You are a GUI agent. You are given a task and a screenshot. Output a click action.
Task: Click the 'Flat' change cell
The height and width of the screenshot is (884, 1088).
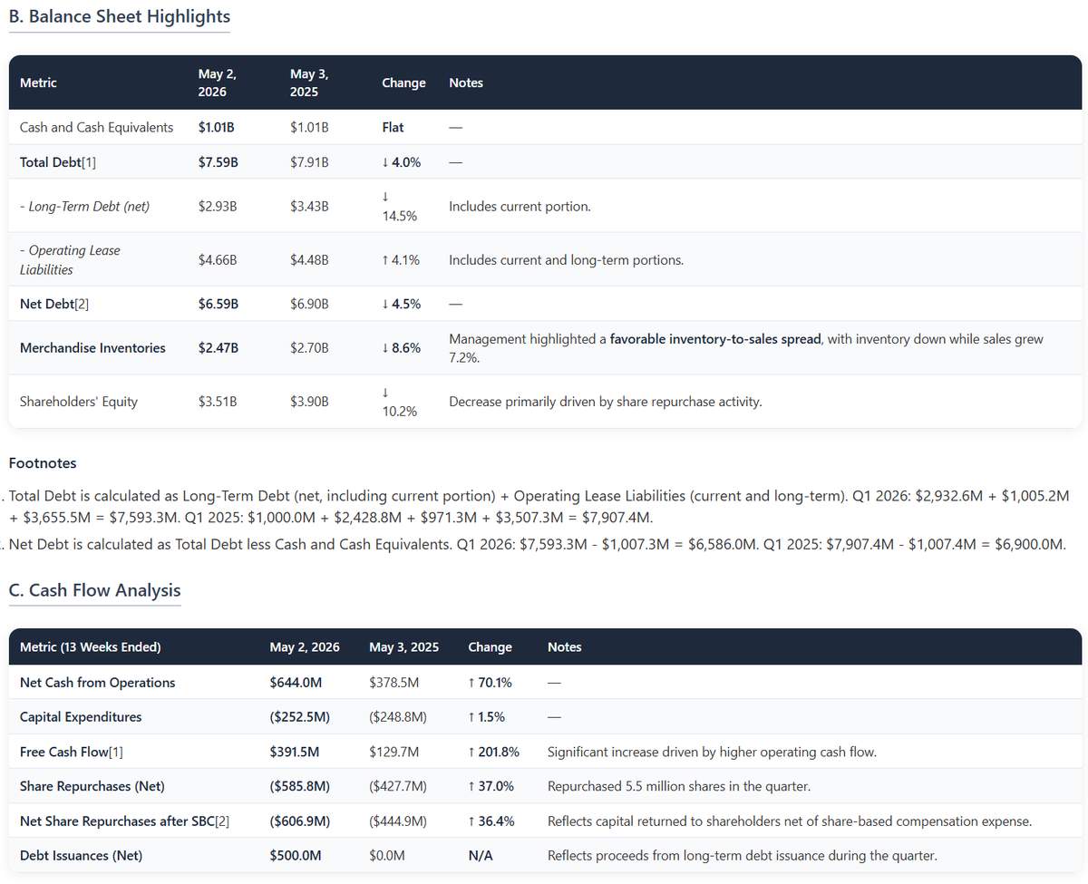coord(393,127)
